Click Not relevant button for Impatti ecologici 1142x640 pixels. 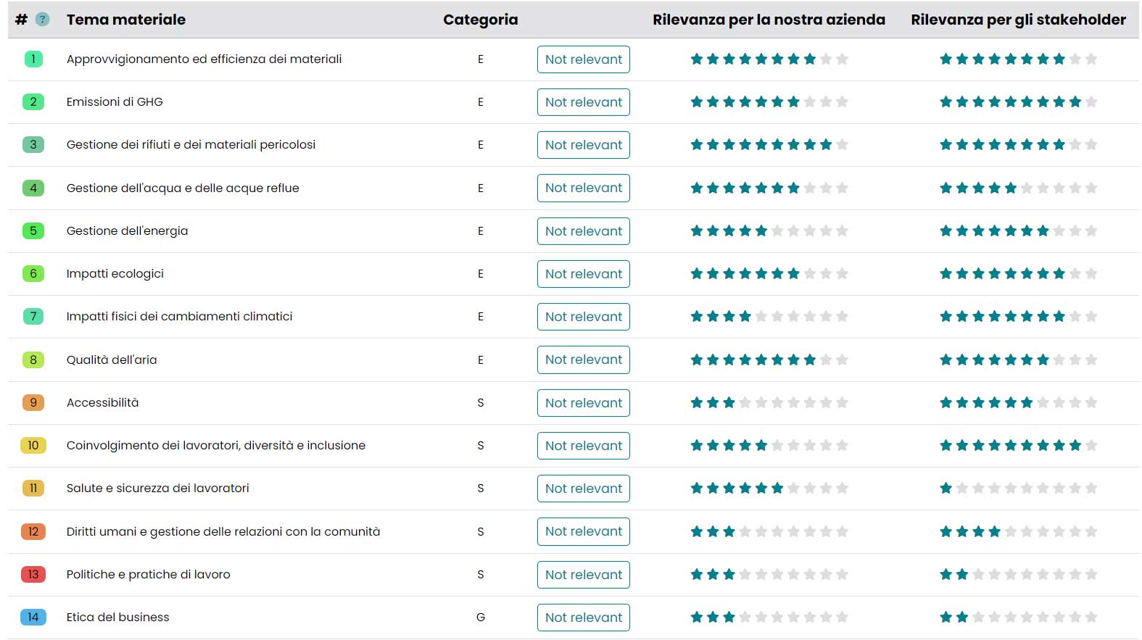click(583, 274)
